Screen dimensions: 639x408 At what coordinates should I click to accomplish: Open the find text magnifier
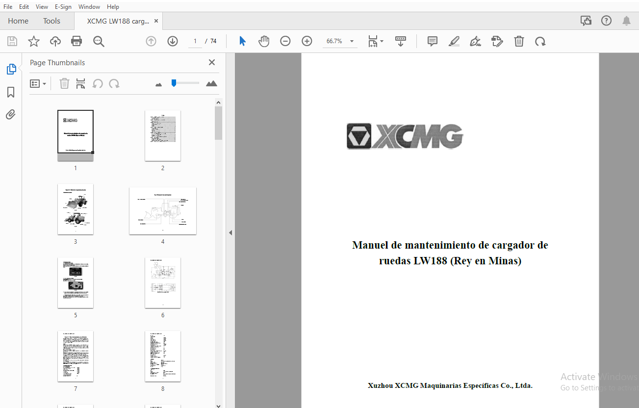click(99, 41)
